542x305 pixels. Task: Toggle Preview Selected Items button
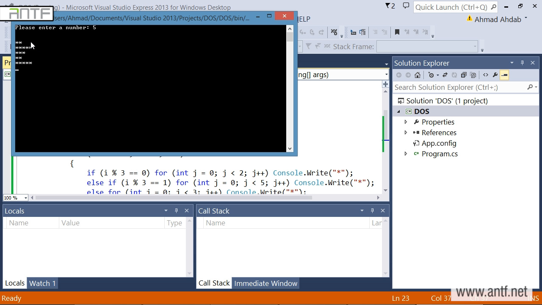(504, 75)
